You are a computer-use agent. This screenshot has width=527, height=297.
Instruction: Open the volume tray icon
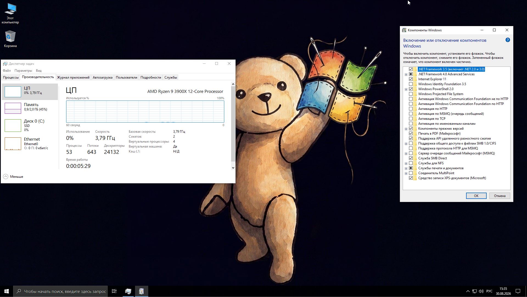point(481,291)
